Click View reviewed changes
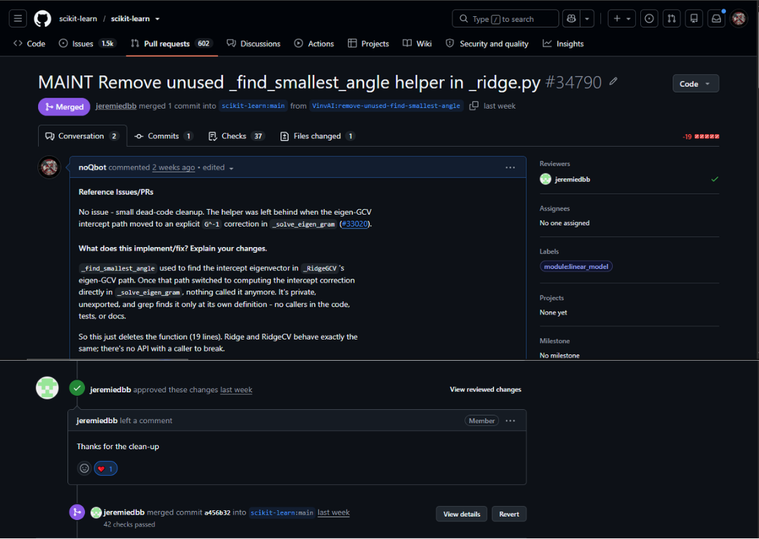 point(486,389)
